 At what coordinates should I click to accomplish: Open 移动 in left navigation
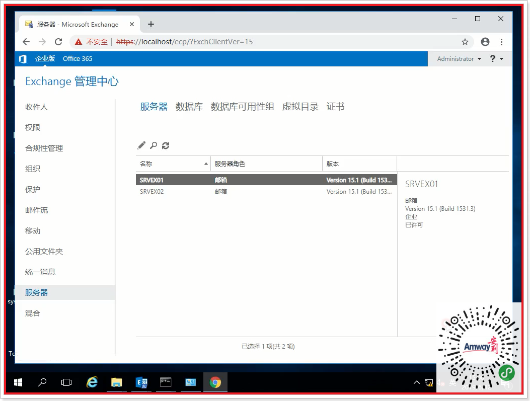point(33,231)
